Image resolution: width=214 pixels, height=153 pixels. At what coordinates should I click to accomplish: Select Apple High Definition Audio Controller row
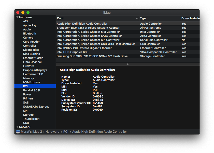point(128,24)
